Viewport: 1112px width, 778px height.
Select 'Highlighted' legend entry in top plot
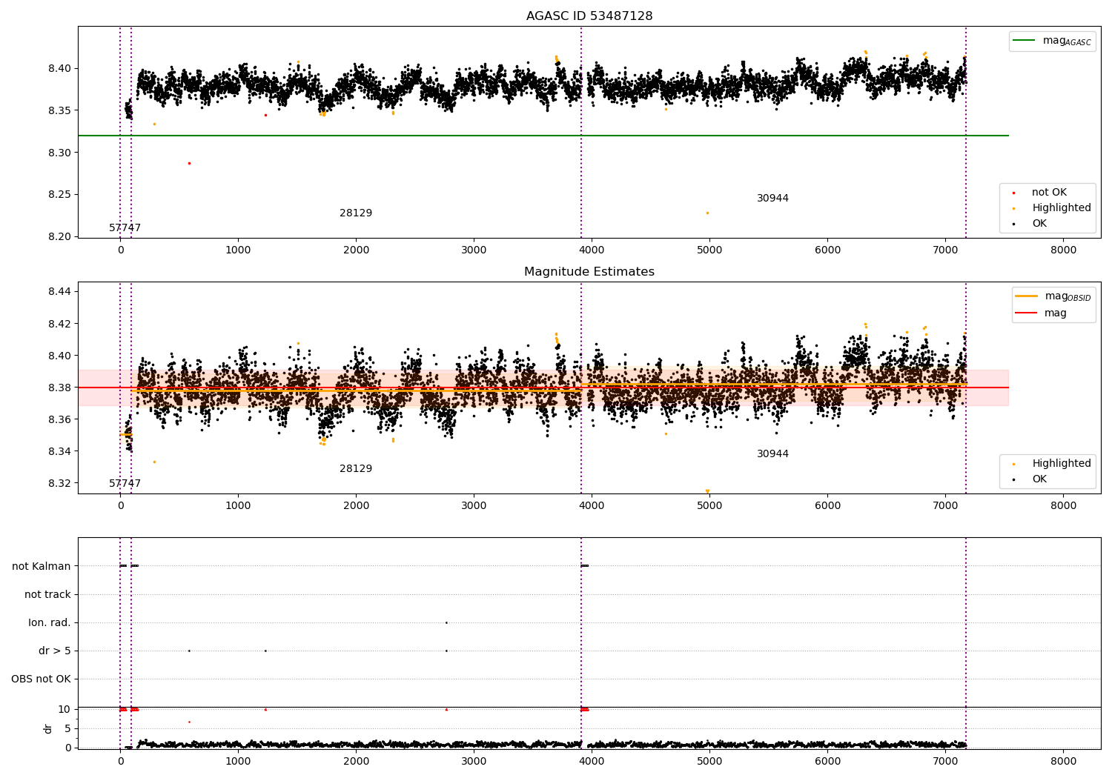click(x=1062, y=208)
